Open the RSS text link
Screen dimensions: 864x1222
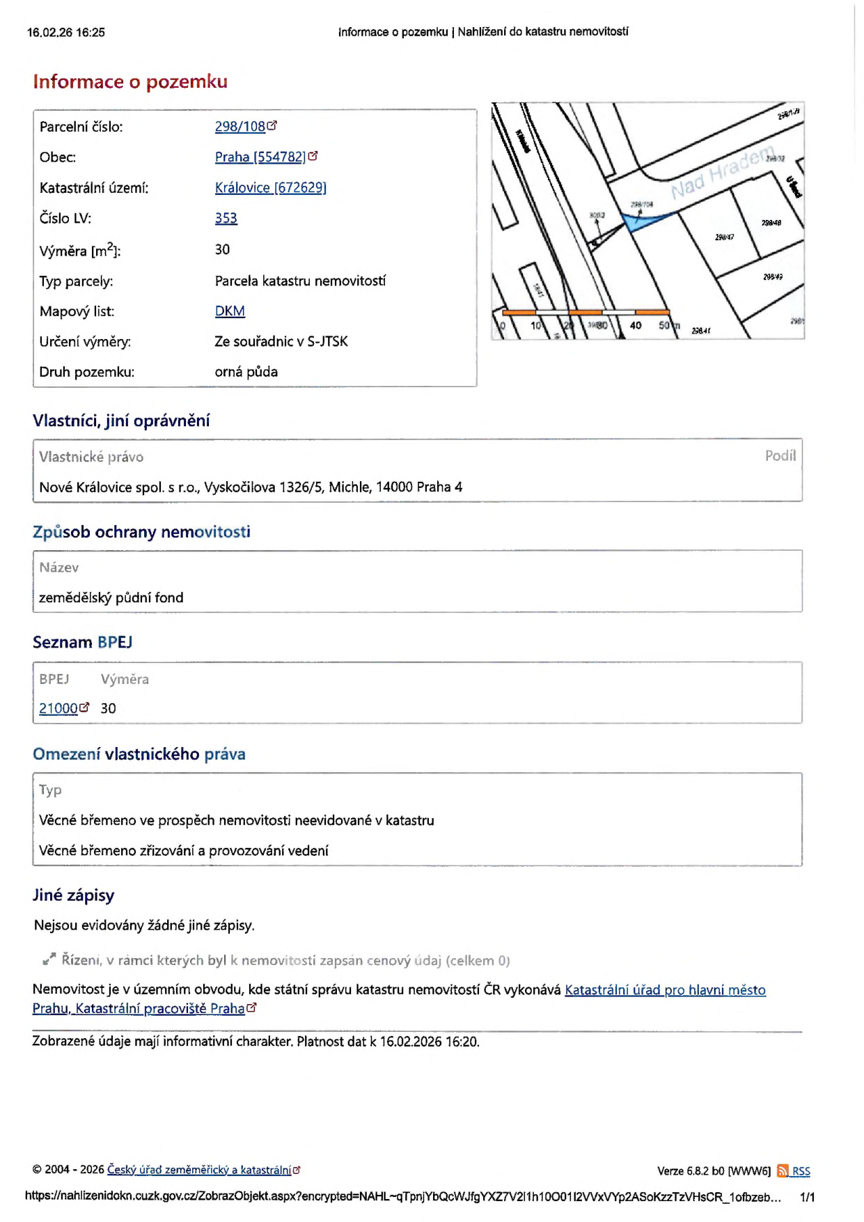[x=801, y=1172]
